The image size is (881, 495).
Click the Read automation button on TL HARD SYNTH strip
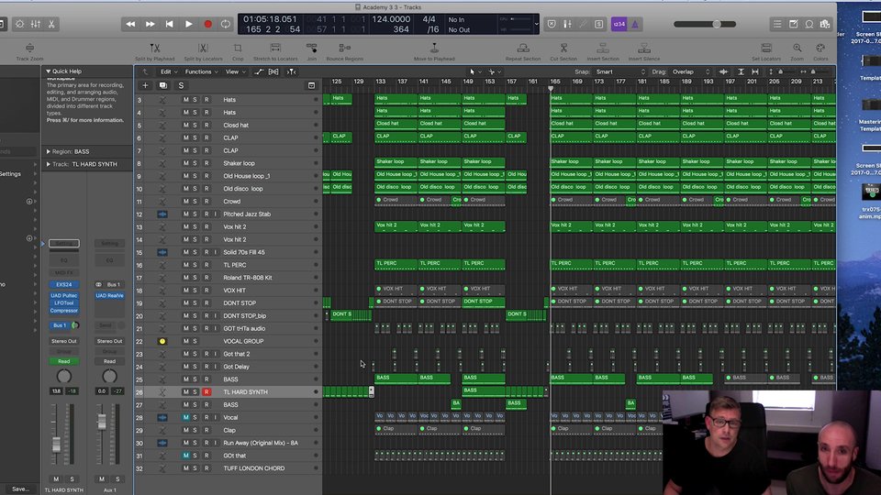pos(64,361)
